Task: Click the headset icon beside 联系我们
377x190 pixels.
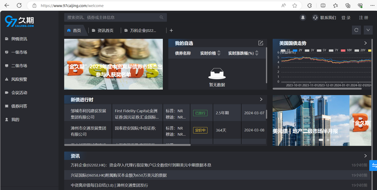Action: pyautogui.click(x=315, y=17)
